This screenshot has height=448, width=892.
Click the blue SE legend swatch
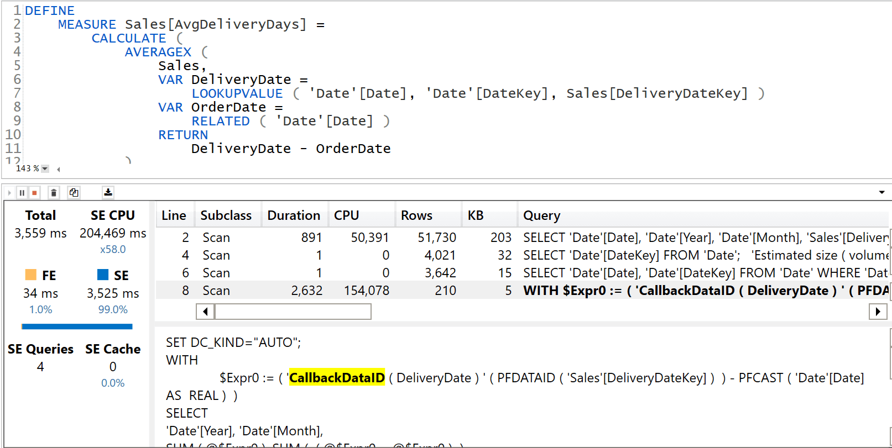103,275
